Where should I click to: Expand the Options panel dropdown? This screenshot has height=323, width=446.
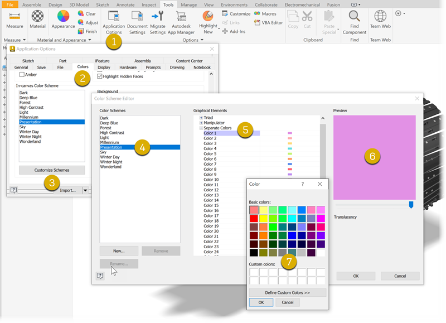click(x=202, y=40)
